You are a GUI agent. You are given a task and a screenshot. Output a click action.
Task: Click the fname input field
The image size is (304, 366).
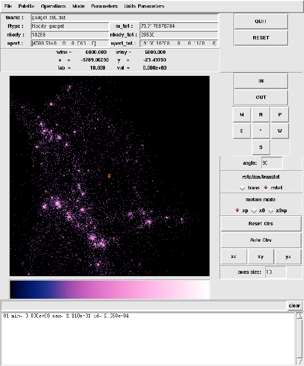point(124,18)
